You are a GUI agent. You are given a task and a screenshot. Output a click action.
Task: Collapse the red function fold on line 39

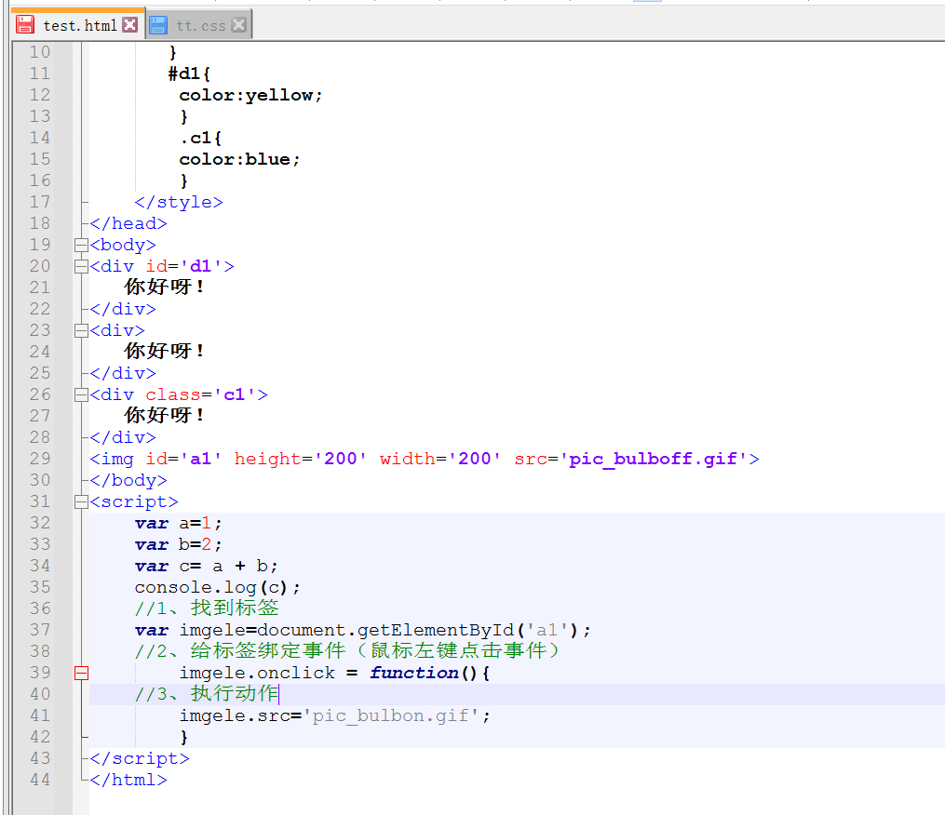coord(81,673)
